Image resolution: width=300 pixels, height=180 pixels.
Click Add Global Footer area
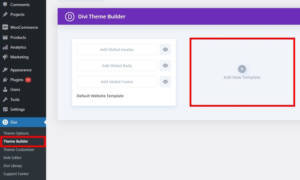click(117, 82)
